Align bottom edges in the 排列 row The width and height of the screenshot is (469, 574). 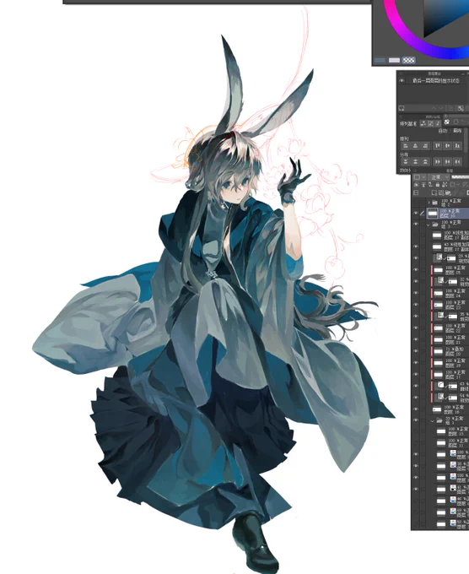click(x=457, y=146)
